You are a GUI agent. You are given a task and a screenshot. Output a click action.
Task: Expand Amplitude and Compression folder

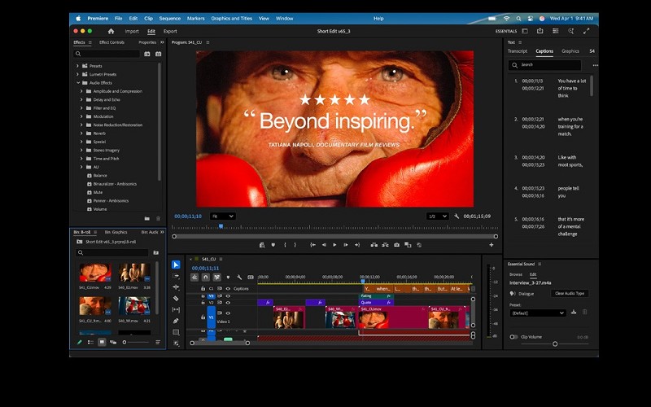[x=81, y=91]
